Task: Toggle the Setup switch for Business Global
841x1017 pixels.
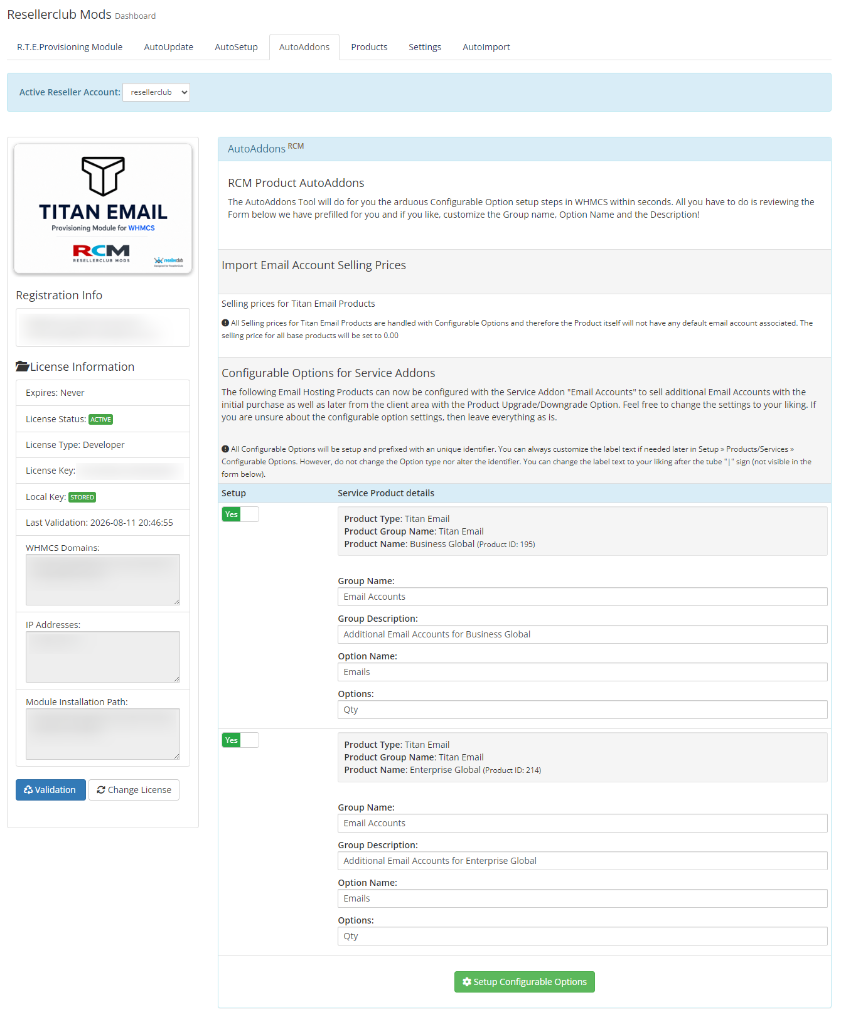Action: click(240, 514)
